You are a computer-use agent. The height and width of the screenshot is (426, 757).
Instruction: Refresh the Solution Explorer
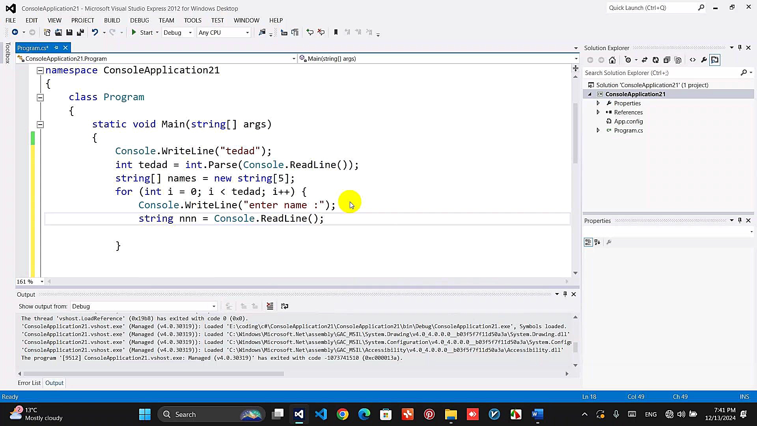pos(656,60)
